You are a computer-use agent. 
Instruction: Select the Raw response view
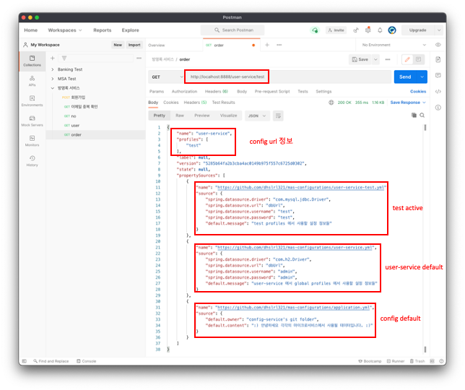180,116
